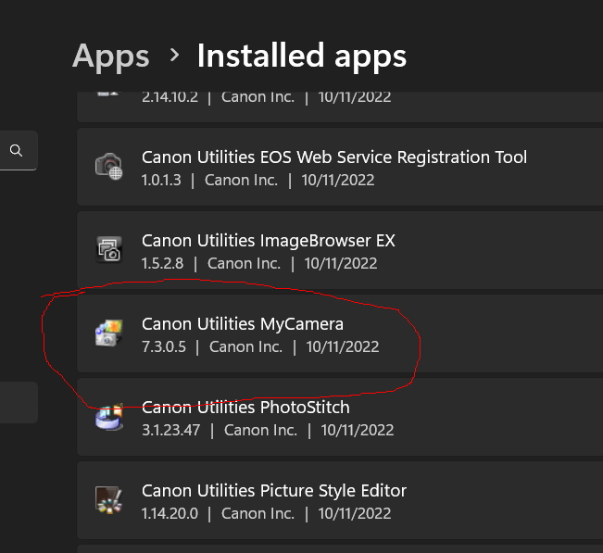Select the Canon Utilities ImageBrowser EX entry
The height and width of the screenshot is (553, 603).
tap(268, 240)
